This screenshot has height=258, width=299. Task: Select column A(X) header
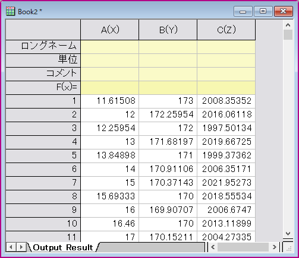(110, 30)
